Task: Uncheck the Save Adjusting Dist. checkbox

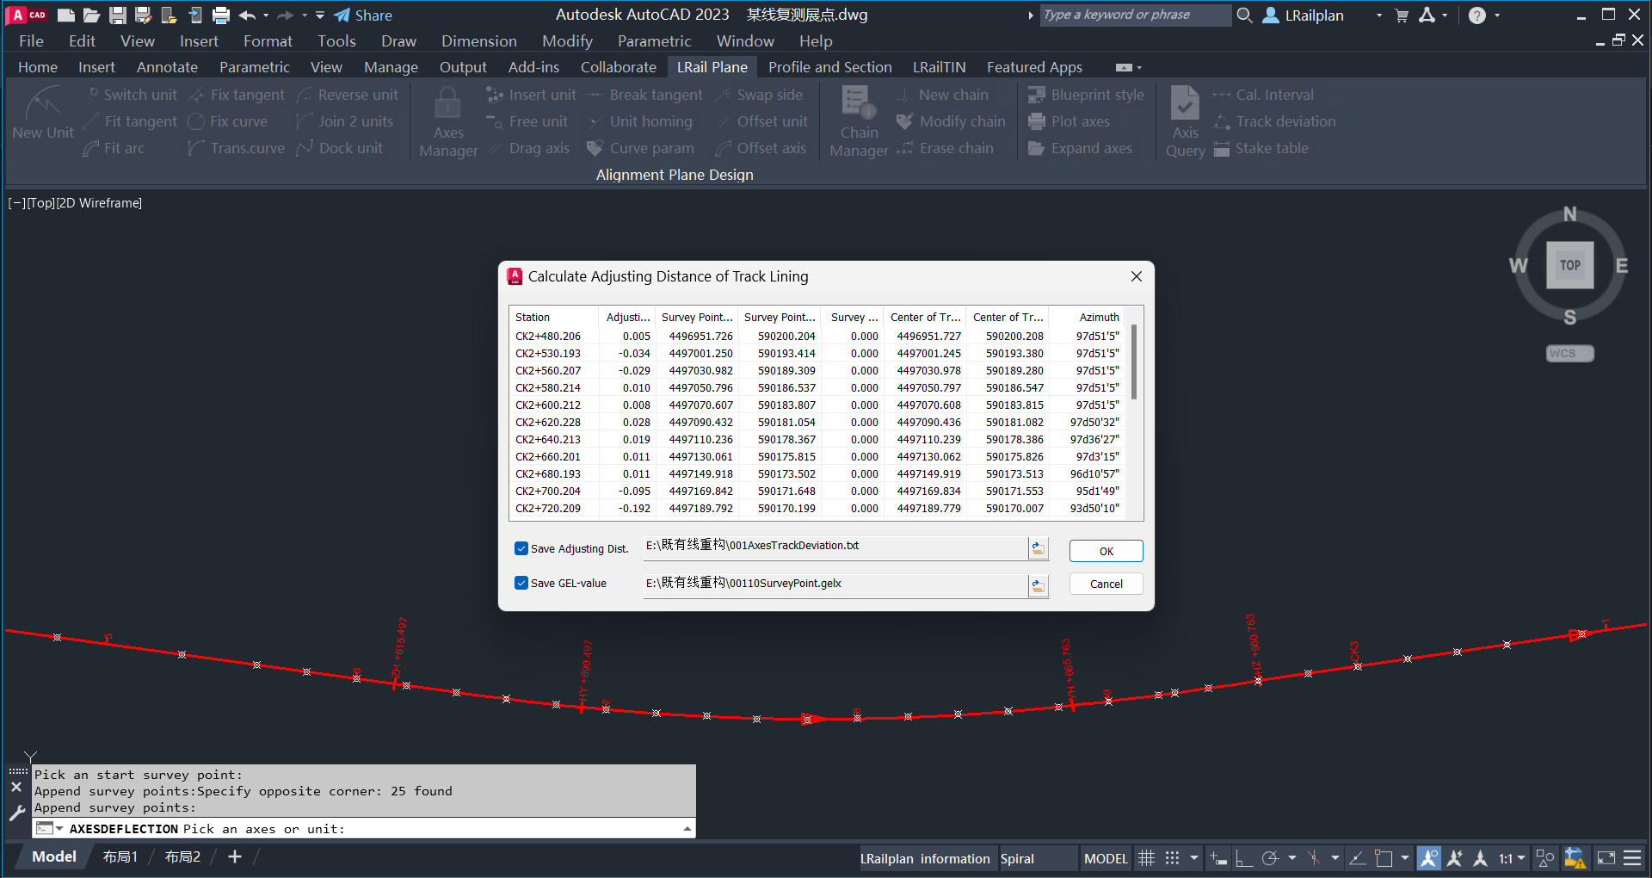Action: tap(521, 548)
